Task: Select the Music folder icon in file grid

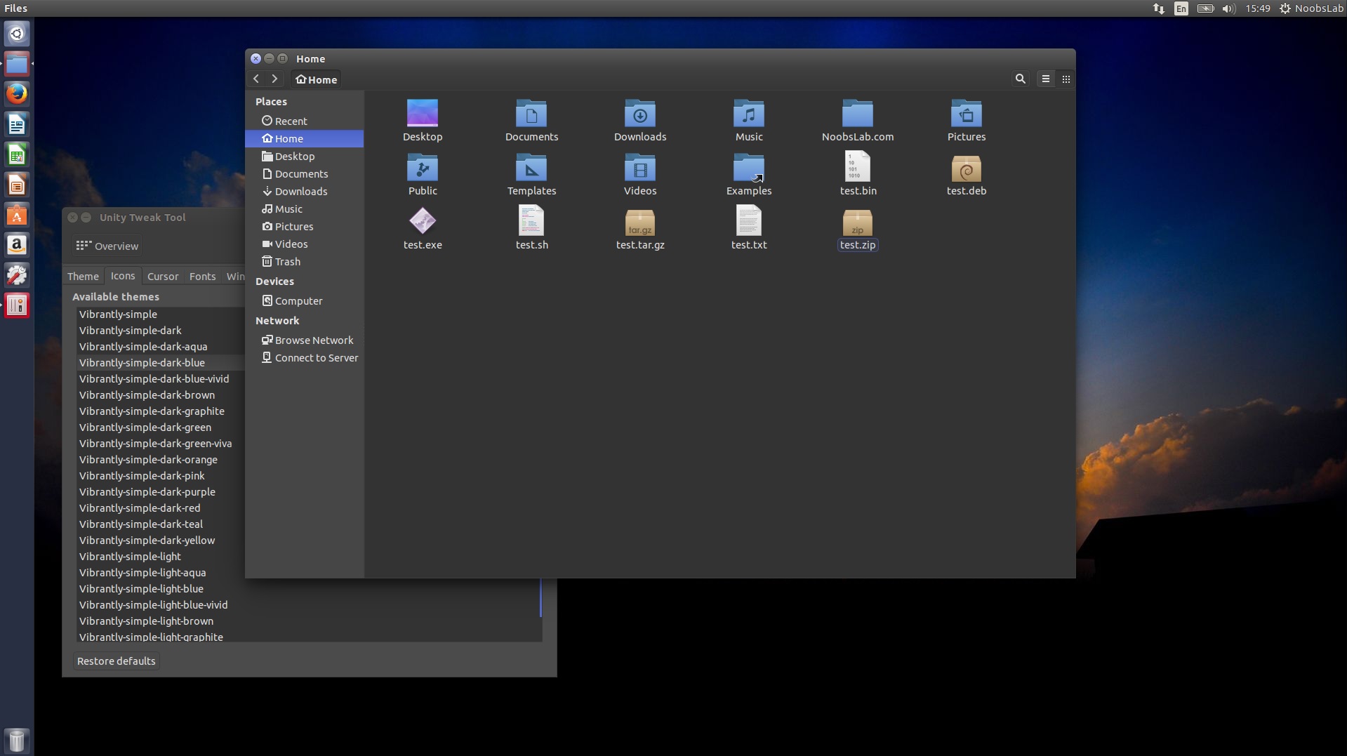Action: click(x=749, y=113)
